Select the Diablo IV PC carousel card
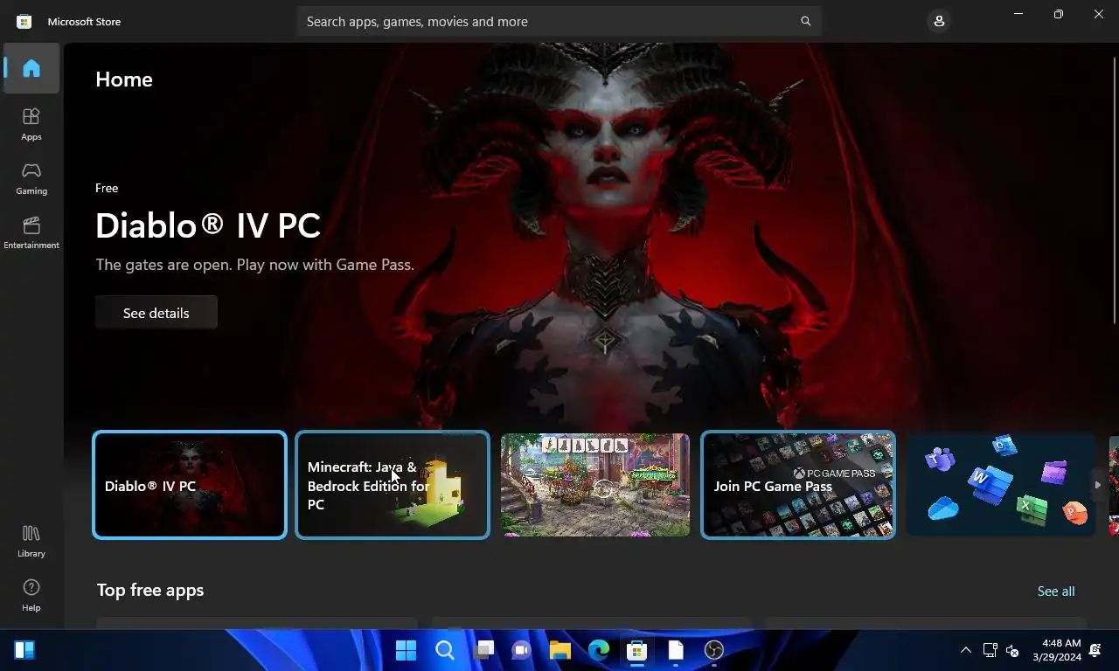1119x671 pixels. point(190,485)
